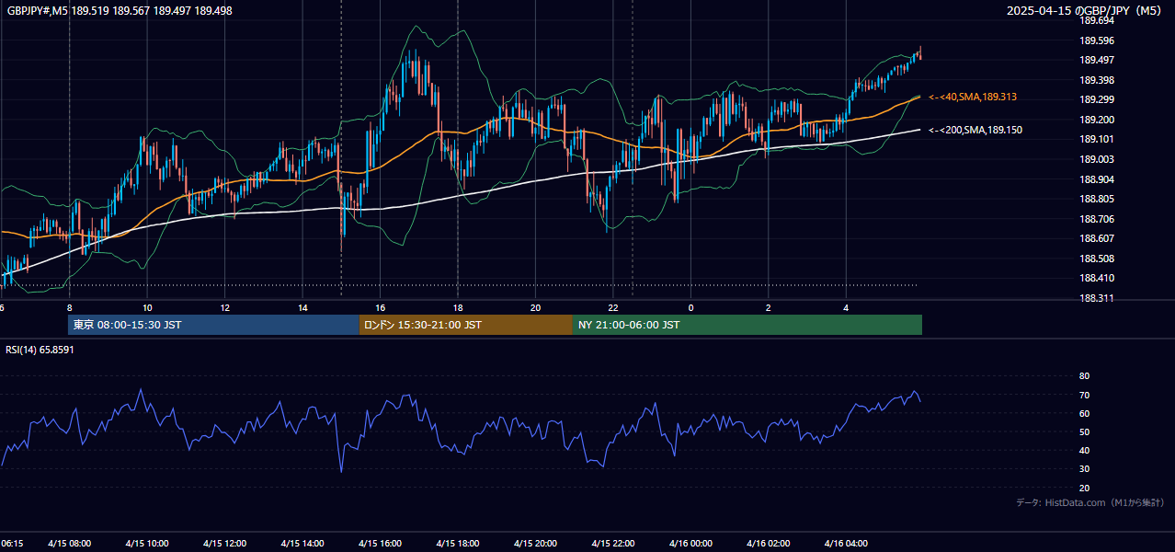Click price axis value 188.805
Viewport: 1175px width, 552px height.
[x=1097, y=199]
